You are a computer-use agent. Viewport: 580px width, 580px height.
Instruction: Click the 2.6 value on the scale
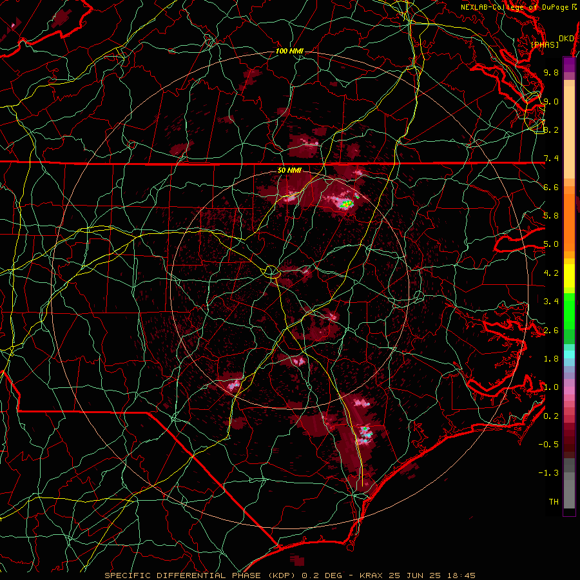coord(551,331)
